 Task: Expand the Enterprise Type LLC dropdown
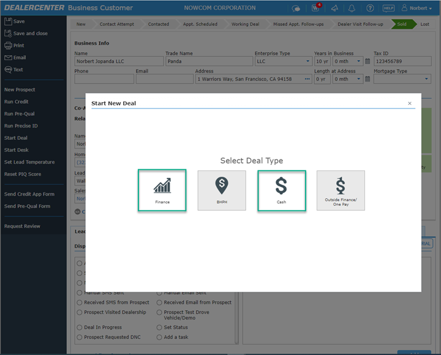[307, 61]
